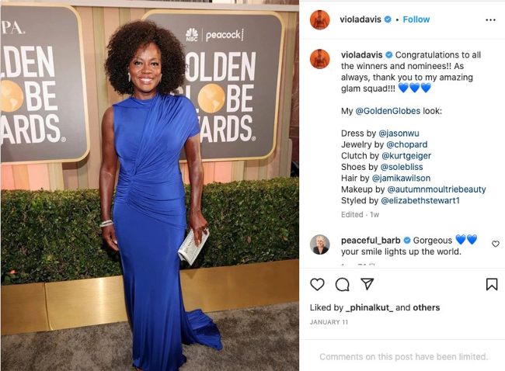505x371 pixels.
Task: Click the Golden Globes post photo
Action: point(150,186)
